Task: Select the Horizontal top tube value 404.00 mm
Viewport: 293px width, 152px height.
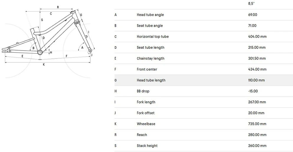Action: point(257,36)
